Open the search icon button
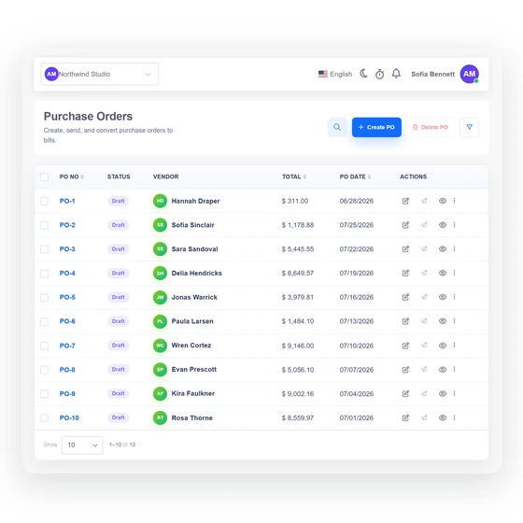Image resolution: width=523 pixels, height=523 pixels. pyautogui.click(x=337, y=127)
